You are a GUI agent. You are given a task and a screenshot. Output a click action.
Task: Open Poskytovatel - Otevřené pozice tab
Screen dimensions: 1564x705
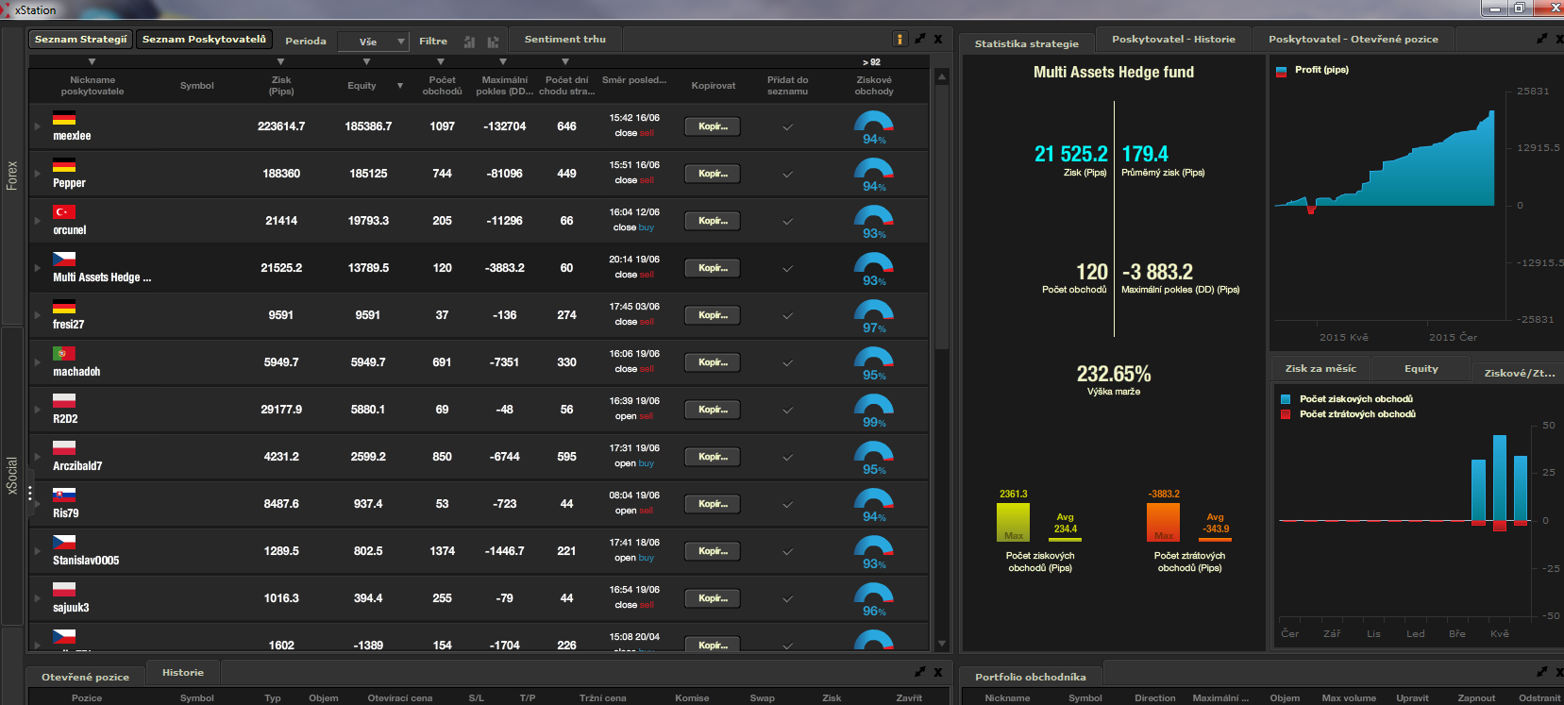1354,40
